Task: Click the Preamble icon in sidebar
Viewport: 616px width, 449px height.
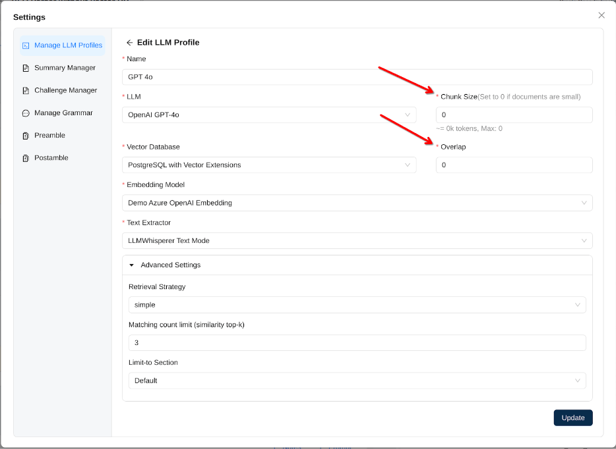Action: click(x=26, y=136)
